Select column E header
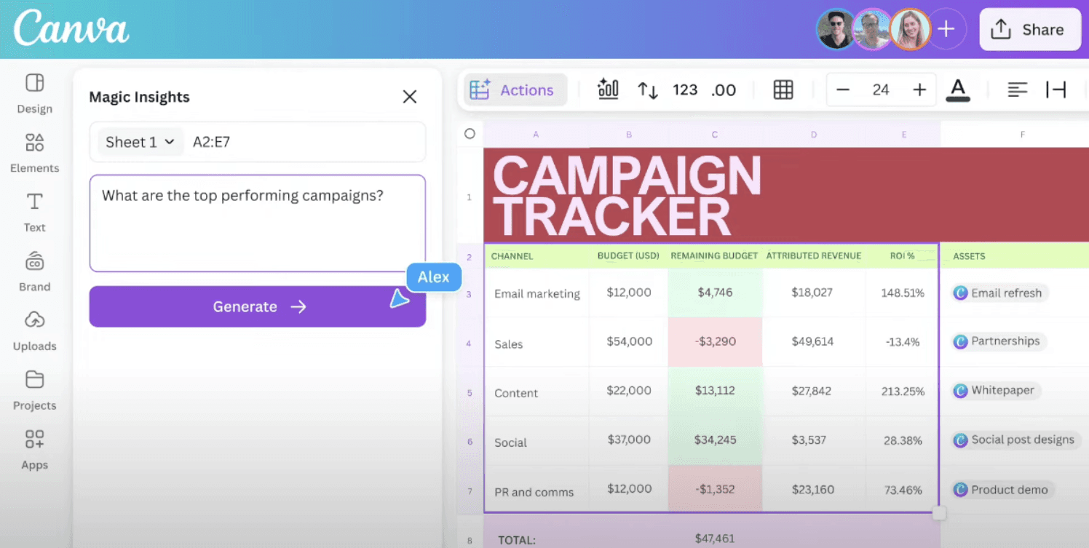Viewport: 1089px width, 548px height. click(x=903, y=134)
